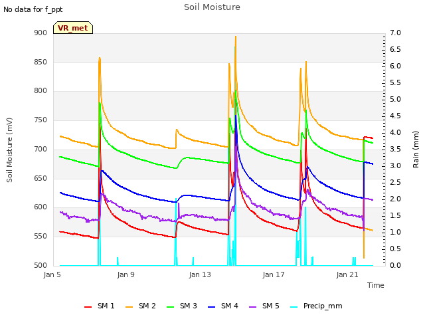This screenshot has height=319, width=425.
Task: Click the Time axis label
Action: (x=376, y=285)
